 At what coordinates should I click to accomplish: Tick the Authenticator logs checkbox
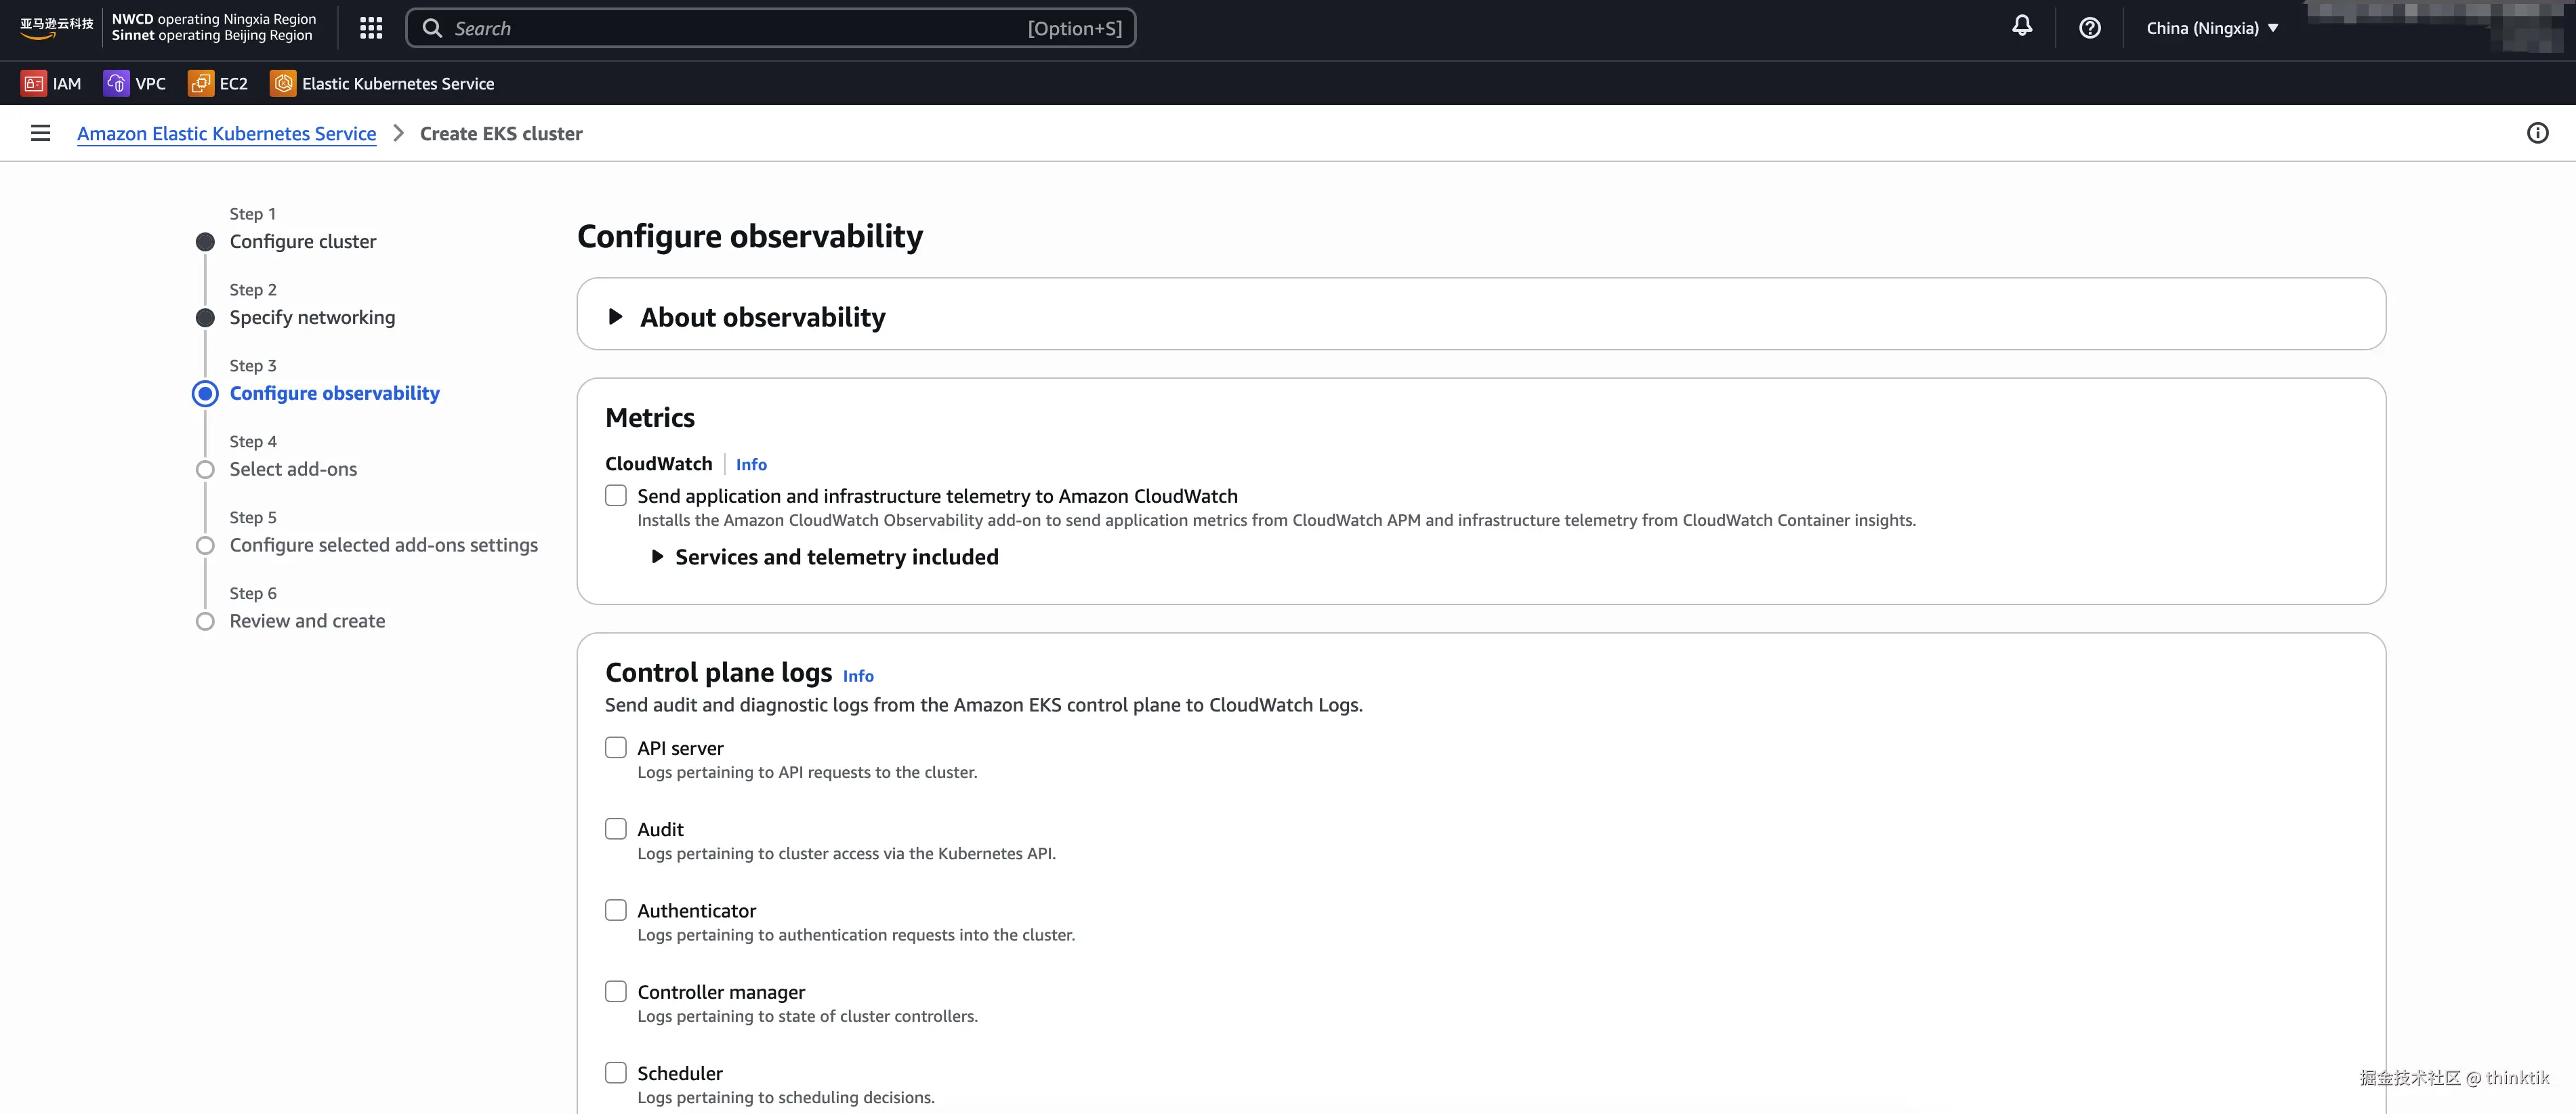click(x=616, y=910)
